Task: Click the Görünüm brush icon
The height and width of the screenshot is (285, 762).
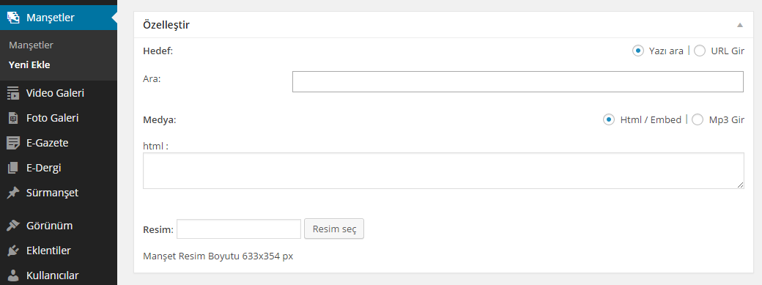Action: pyautogui.click(x=13, y=226)
